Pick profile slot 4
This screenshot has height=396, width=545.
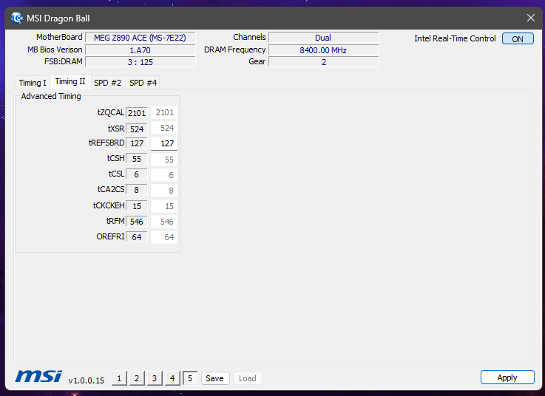pos(172,378)
